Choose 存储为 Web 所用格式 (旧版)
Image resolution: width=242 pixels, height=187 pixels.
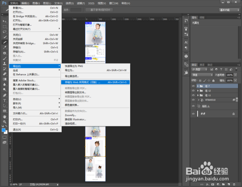coord(95,82)
